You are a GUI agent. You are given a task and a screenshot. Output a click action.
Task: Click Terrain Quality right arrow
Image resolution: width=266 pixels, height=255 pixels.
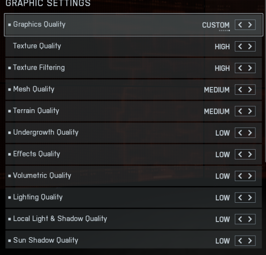click(250, 111)
